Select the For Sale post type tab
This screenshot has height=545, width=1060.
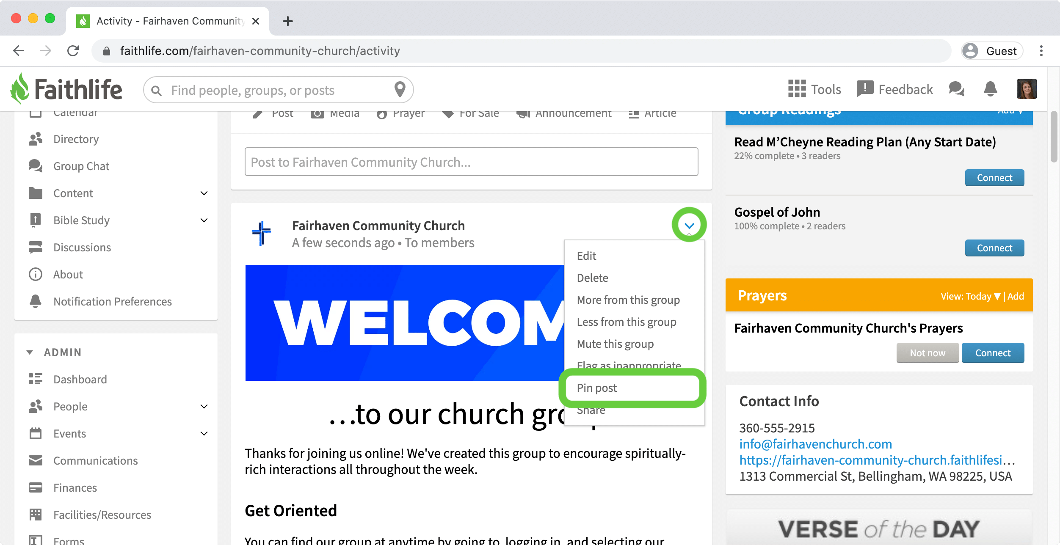pyautogui.click(x=470, y=113)
